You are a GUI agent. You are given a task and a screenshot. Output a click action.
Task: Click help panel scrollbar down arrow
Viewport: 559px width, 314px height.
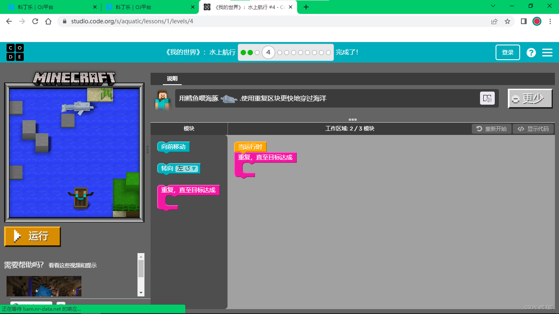(141, 293)
